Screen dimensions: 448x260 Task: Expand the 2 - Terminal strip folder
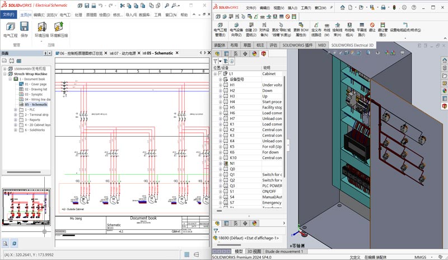tap(16, 115)
